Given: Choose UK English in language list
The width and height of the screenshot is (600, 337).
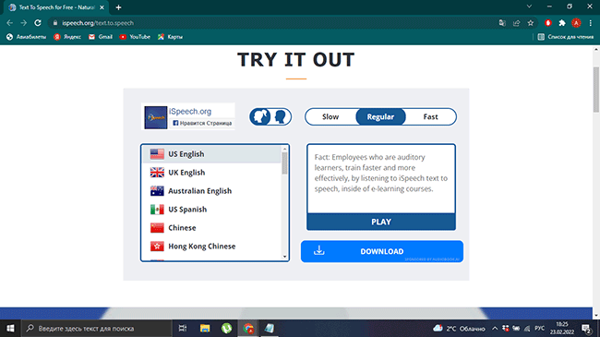Looking at the screenshot, I should click(211, 173).
